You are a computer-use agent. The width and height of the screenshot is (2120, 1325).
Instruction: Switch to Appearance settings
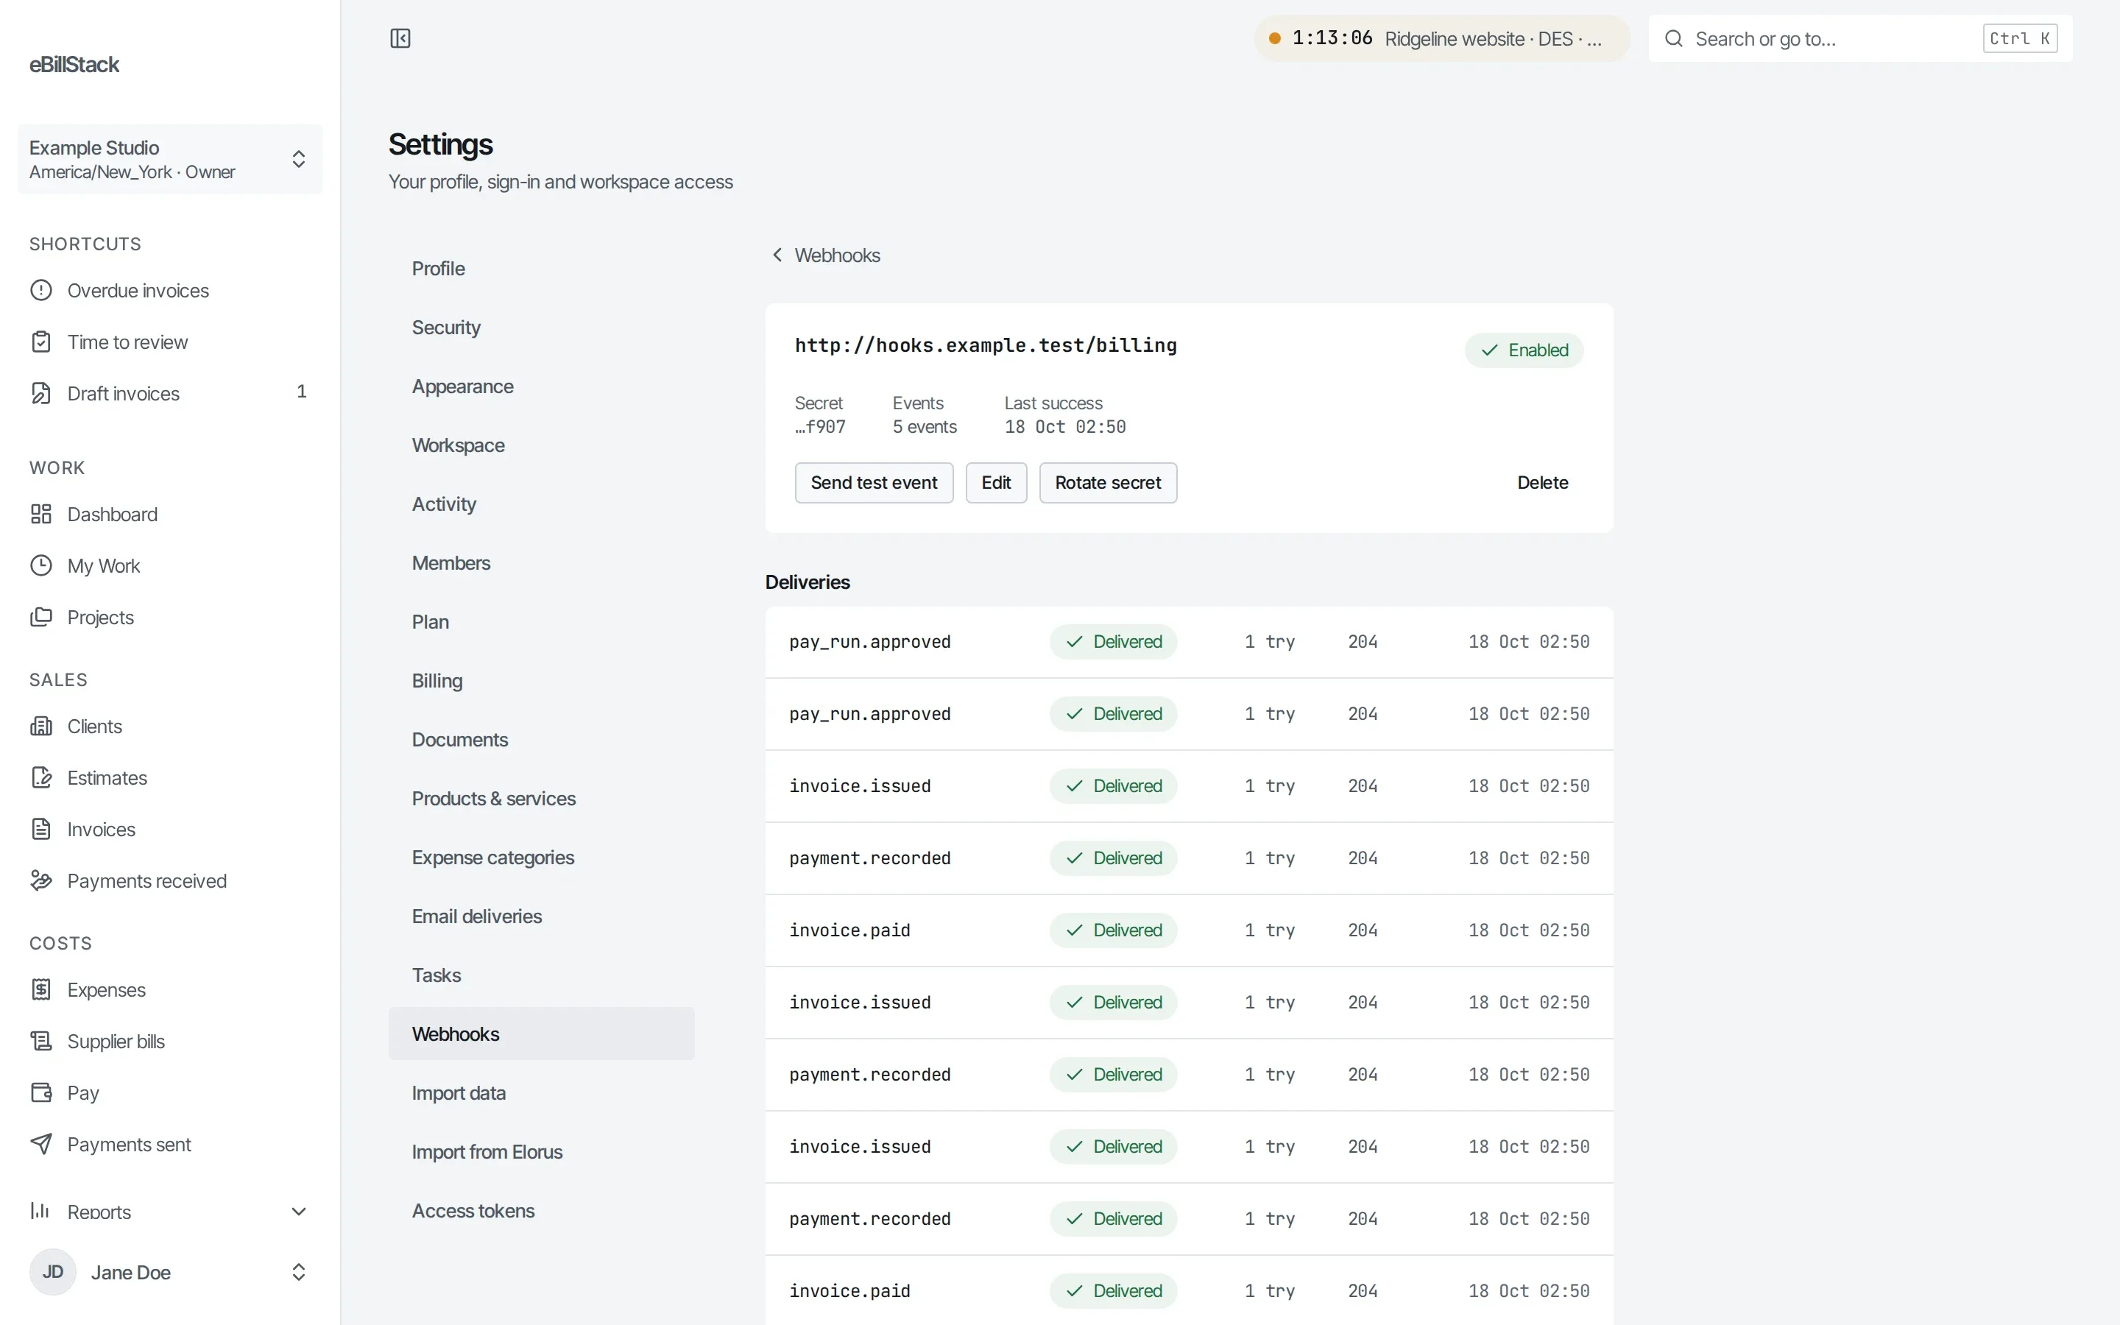541,386
